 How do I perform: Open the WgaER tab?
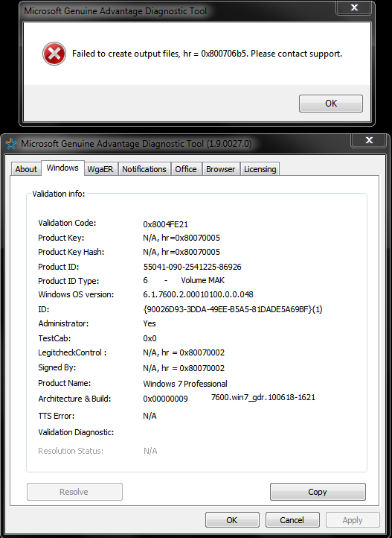coord(100,169)
